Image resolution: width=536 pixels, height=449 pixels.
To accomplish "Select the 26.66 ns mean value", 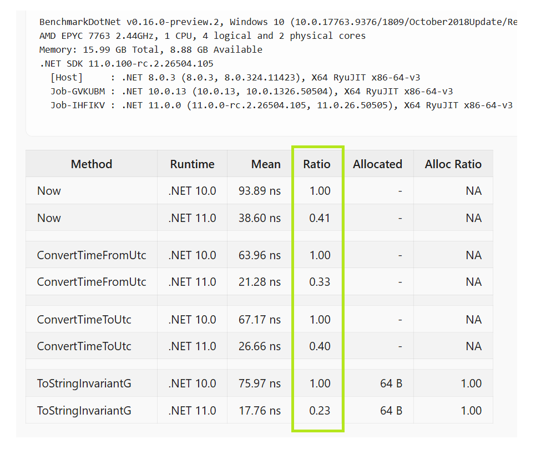I will click(260, 346).
